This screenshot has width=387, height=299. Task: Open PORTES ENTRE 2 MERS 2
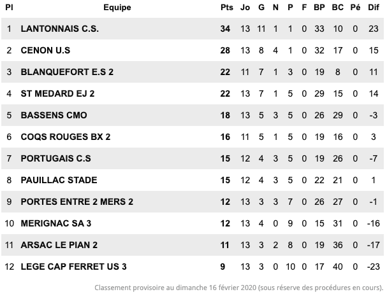[77, 202]
